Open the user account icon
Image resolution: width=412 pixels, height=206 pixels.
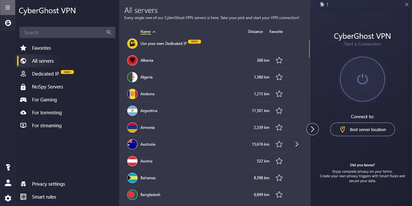pos(8,183)
